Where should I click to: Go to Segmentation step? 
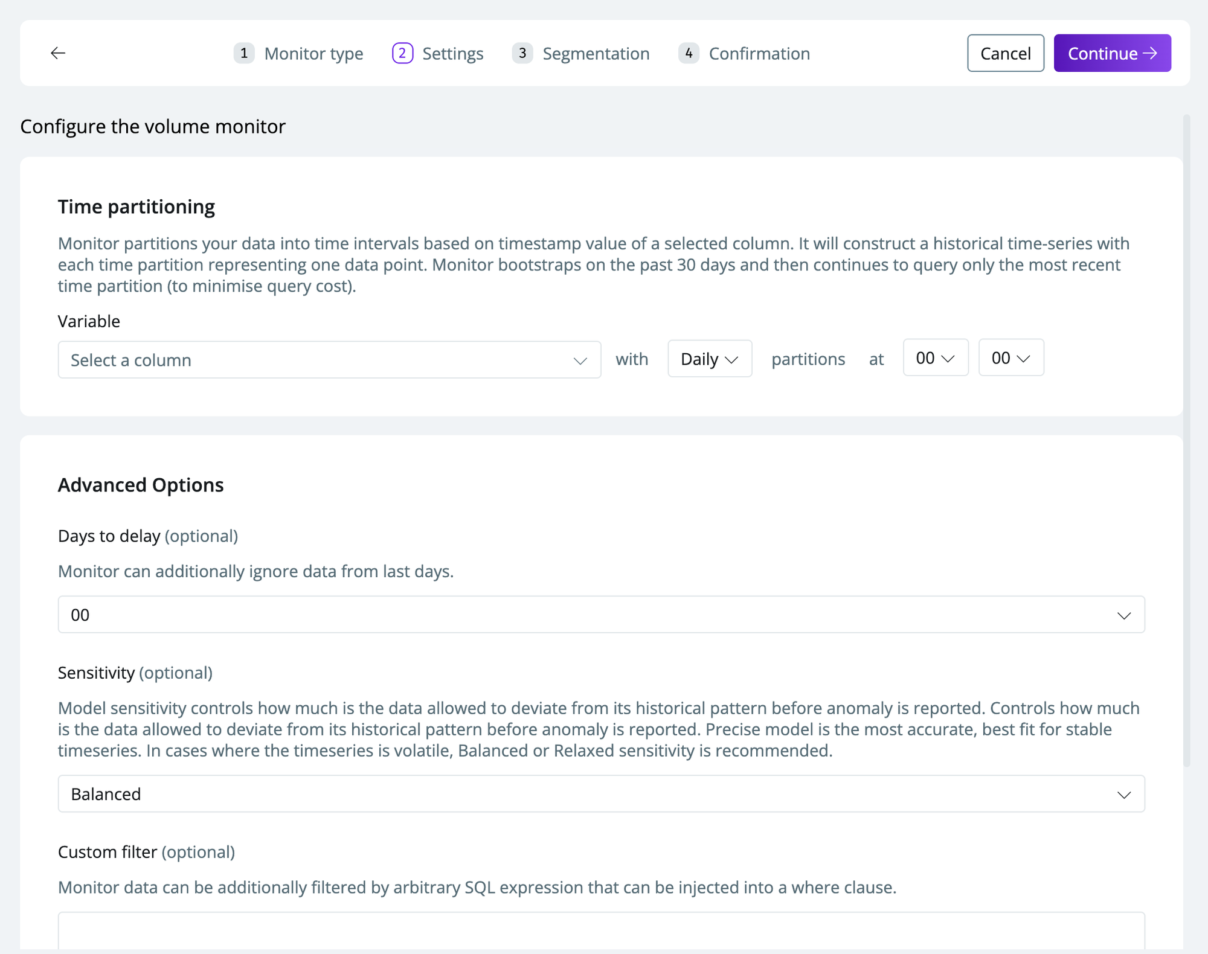point(596,54)
